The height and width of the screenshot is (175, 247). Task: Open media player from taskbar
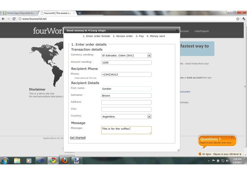coord(29,161)
